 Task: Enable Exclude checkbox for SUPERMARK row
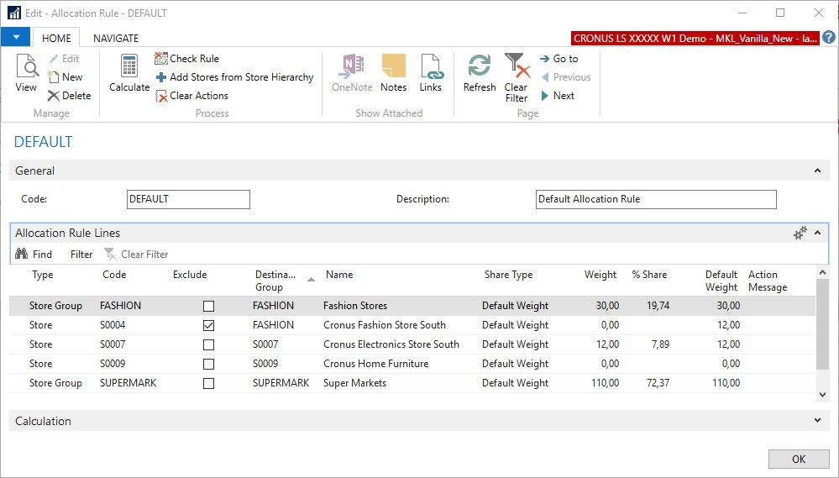[x=209, y=383]
